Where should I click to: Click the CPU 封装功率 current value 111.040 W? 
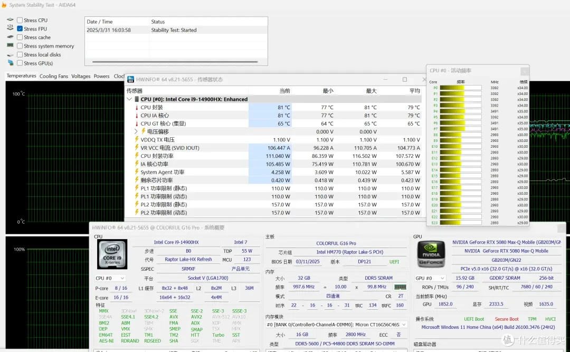coord(278,156)
